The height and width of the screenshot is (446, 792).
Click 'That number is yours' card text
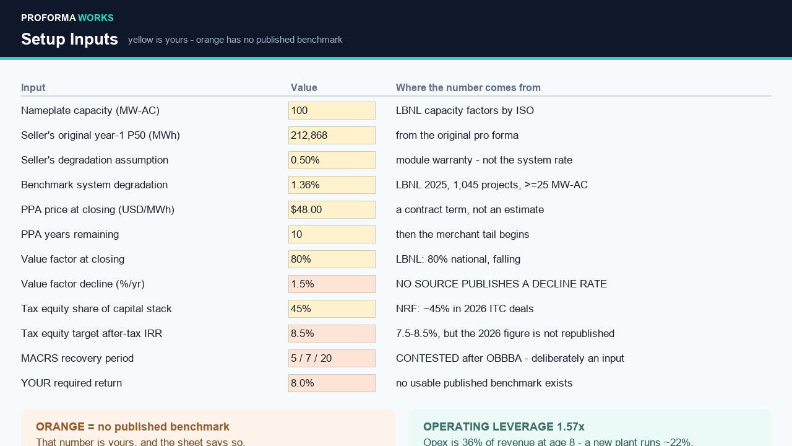(140, 442)
